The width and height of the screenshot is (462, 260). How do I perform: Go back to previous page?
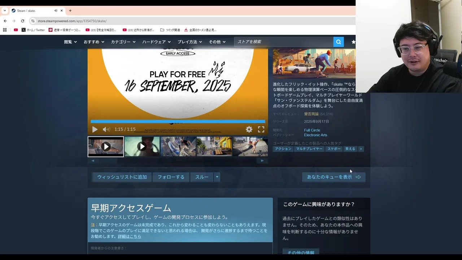(5, 21)
